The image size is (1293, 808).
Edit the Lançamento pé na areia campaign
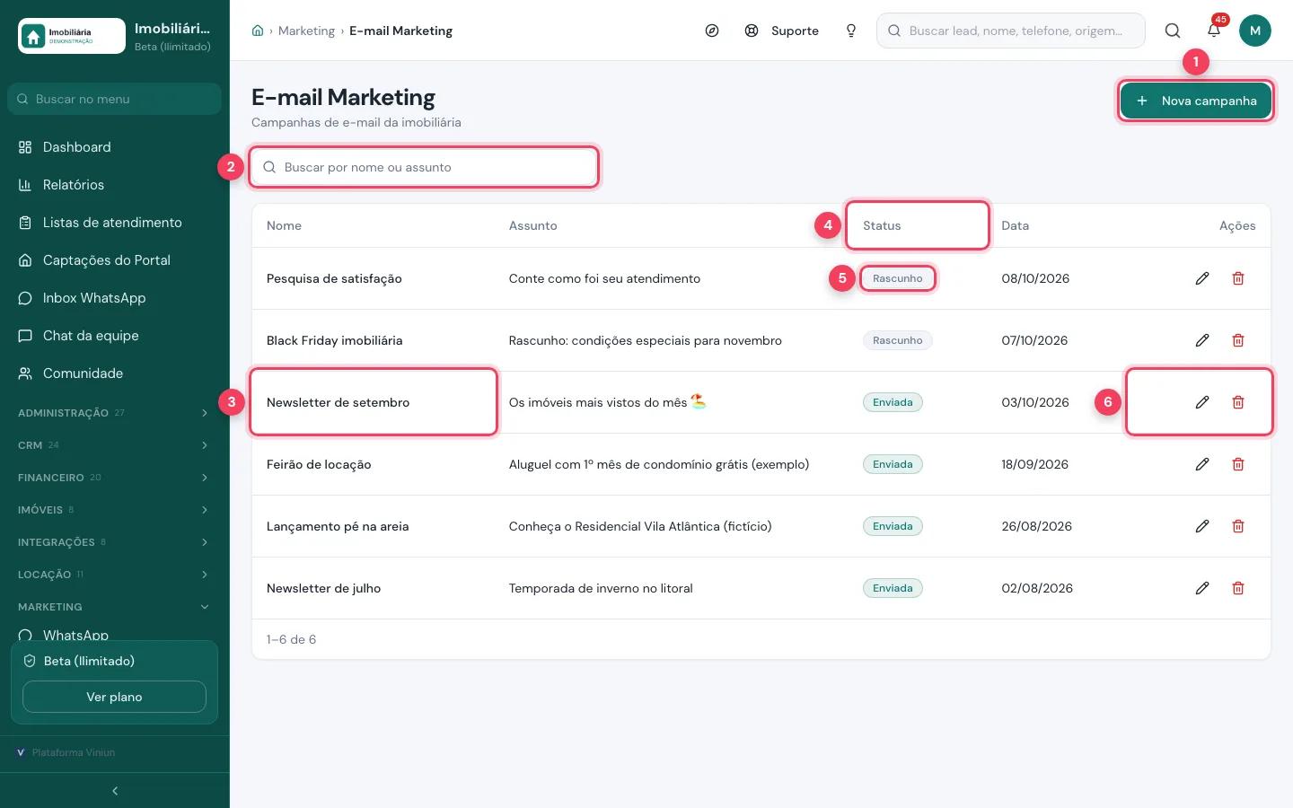(x=1202, y=526)
